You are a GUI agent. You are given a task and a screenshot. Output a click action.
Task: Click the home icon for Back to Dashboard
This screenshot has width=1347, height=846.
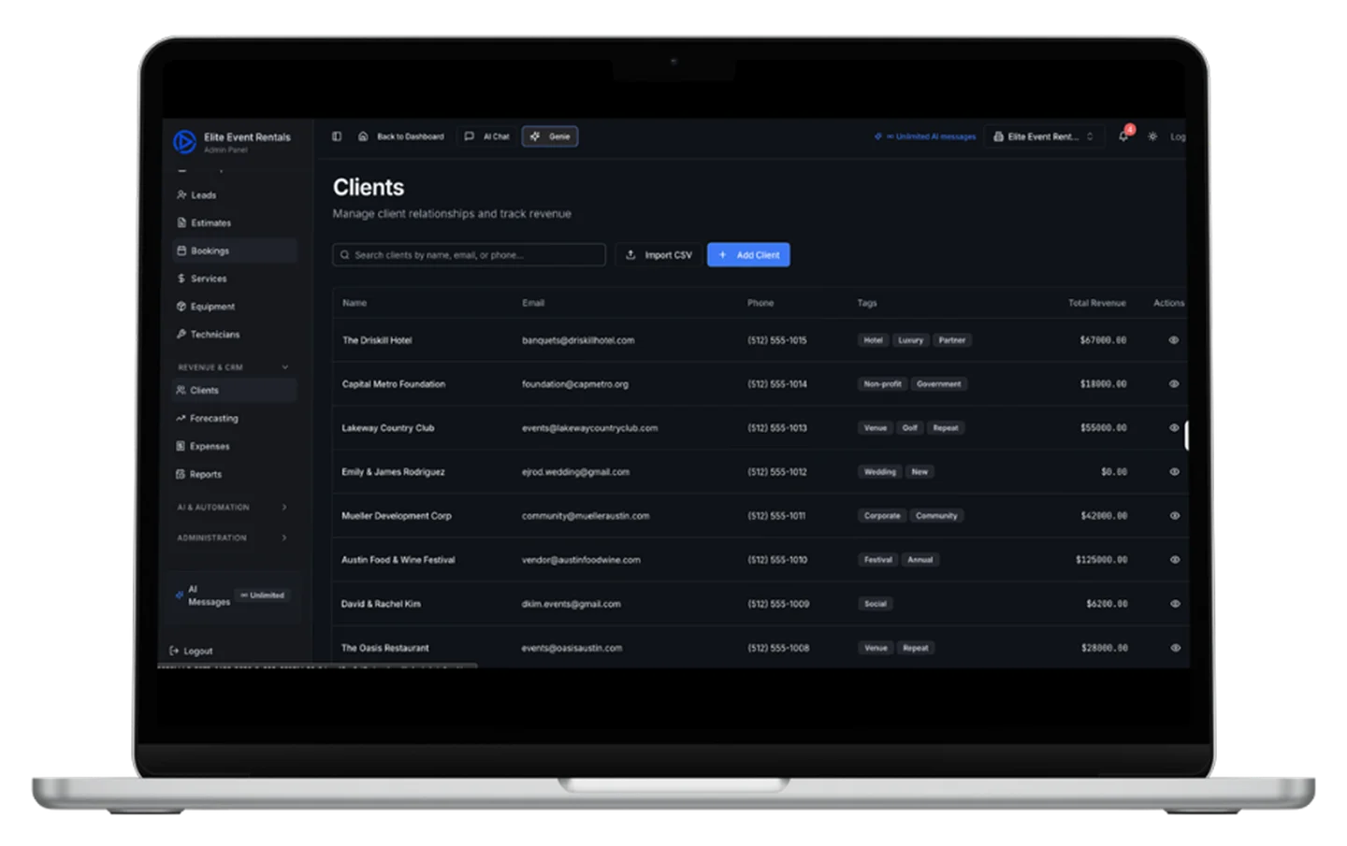363,136
